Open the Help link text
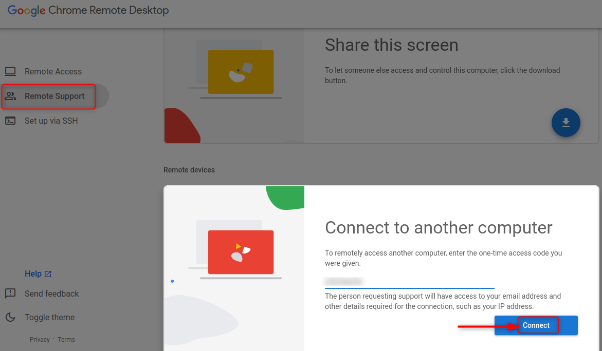602x351 pixels. pyautogui.click(x=33, y=274)
